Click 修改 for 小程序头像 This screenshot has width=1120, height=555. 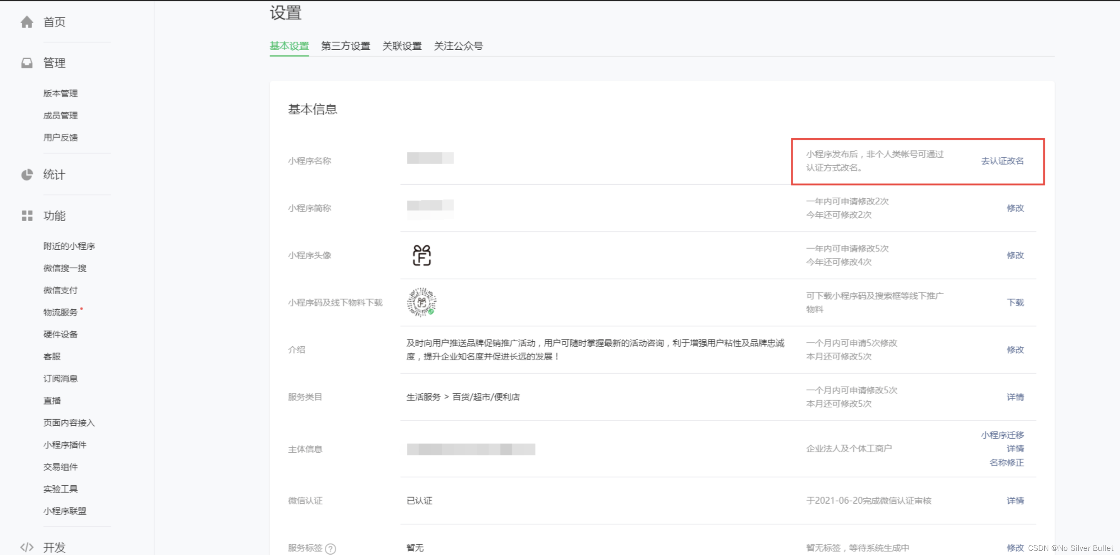coord(1015,255)
